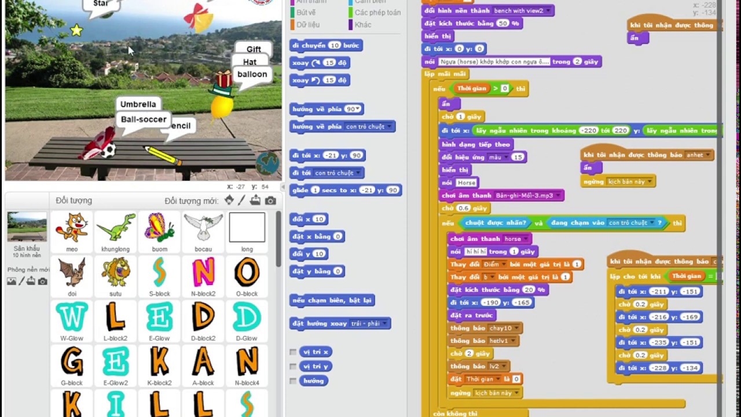Take a new backdrop photo with camera icon
The height and width of the screenshot is (417, 741).
click(42, 281)
